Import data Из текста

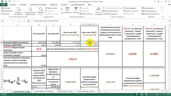tap(5, 14)
